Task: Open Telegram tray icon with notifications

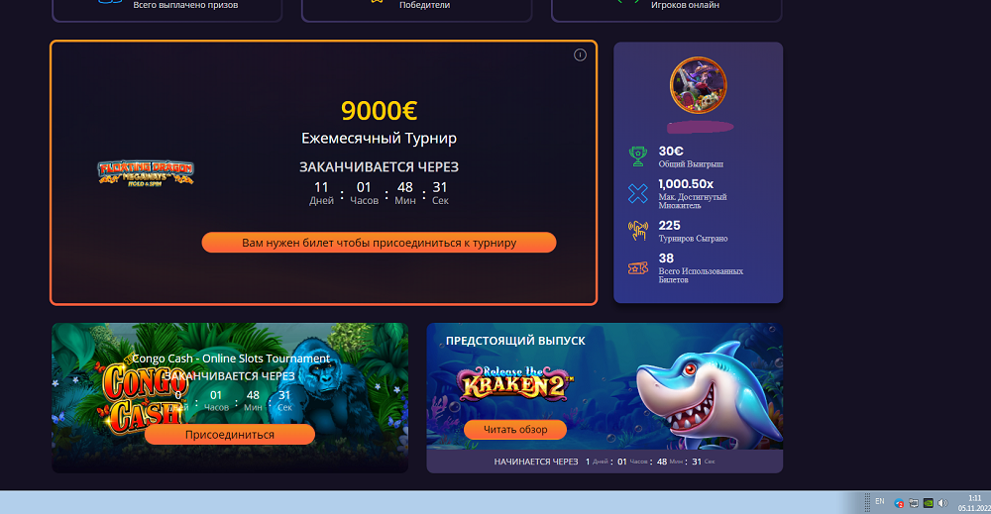Action: point(899,503)
